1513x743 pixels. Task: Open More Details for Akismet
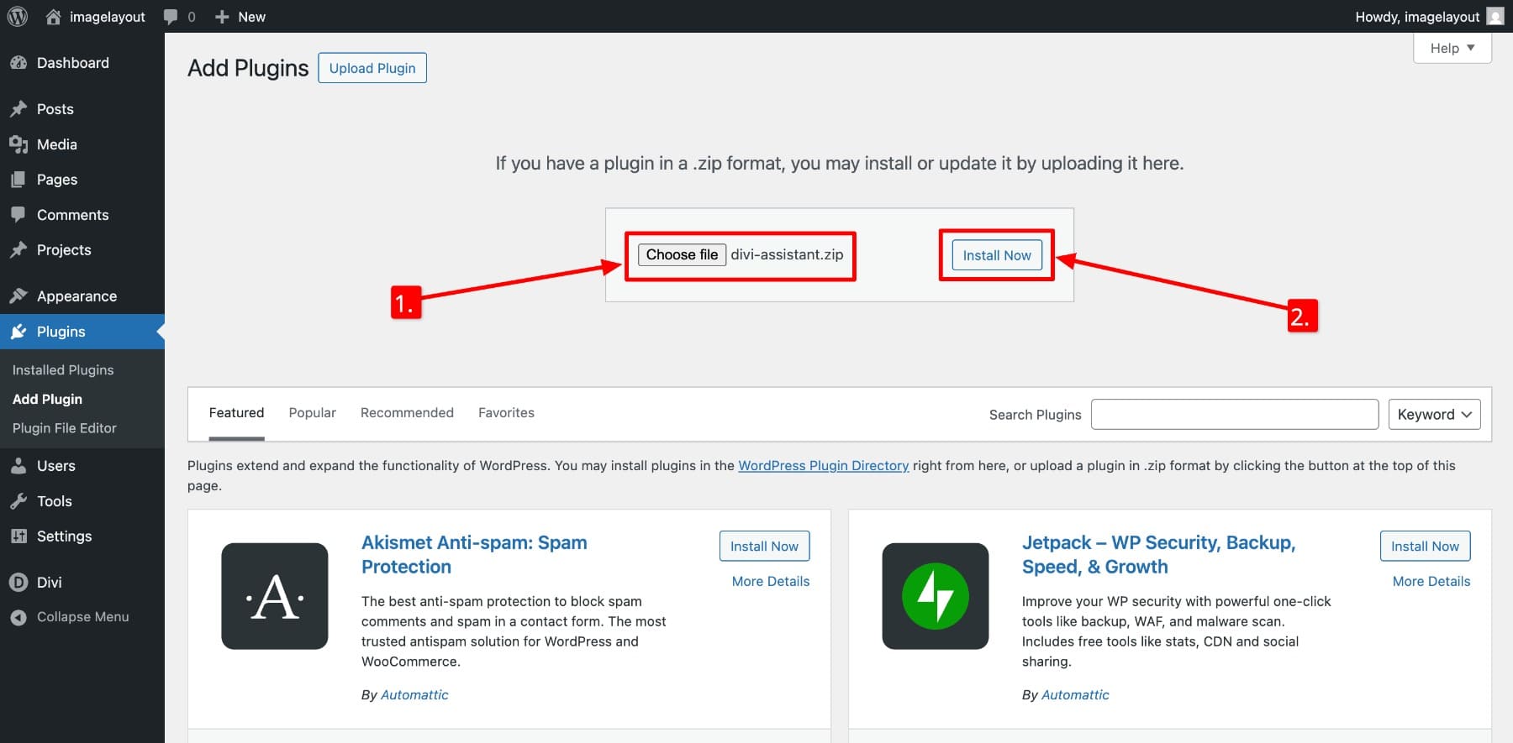(x=771, y=581)
